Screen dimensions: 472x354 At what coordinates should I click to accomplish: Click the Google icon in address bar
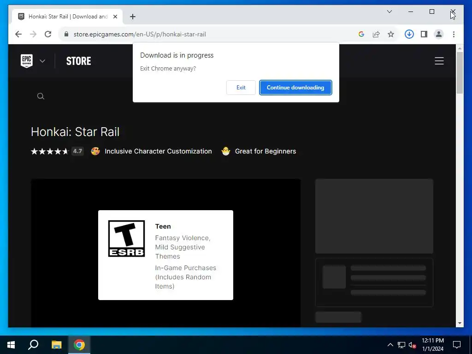coord(361,34)
